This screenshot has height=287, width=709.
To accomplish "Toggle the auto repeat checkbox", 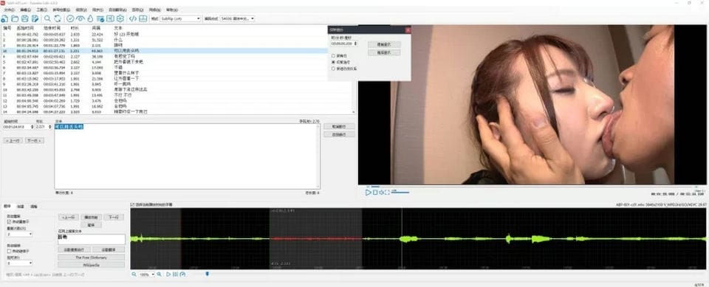I will coord(9,222).
